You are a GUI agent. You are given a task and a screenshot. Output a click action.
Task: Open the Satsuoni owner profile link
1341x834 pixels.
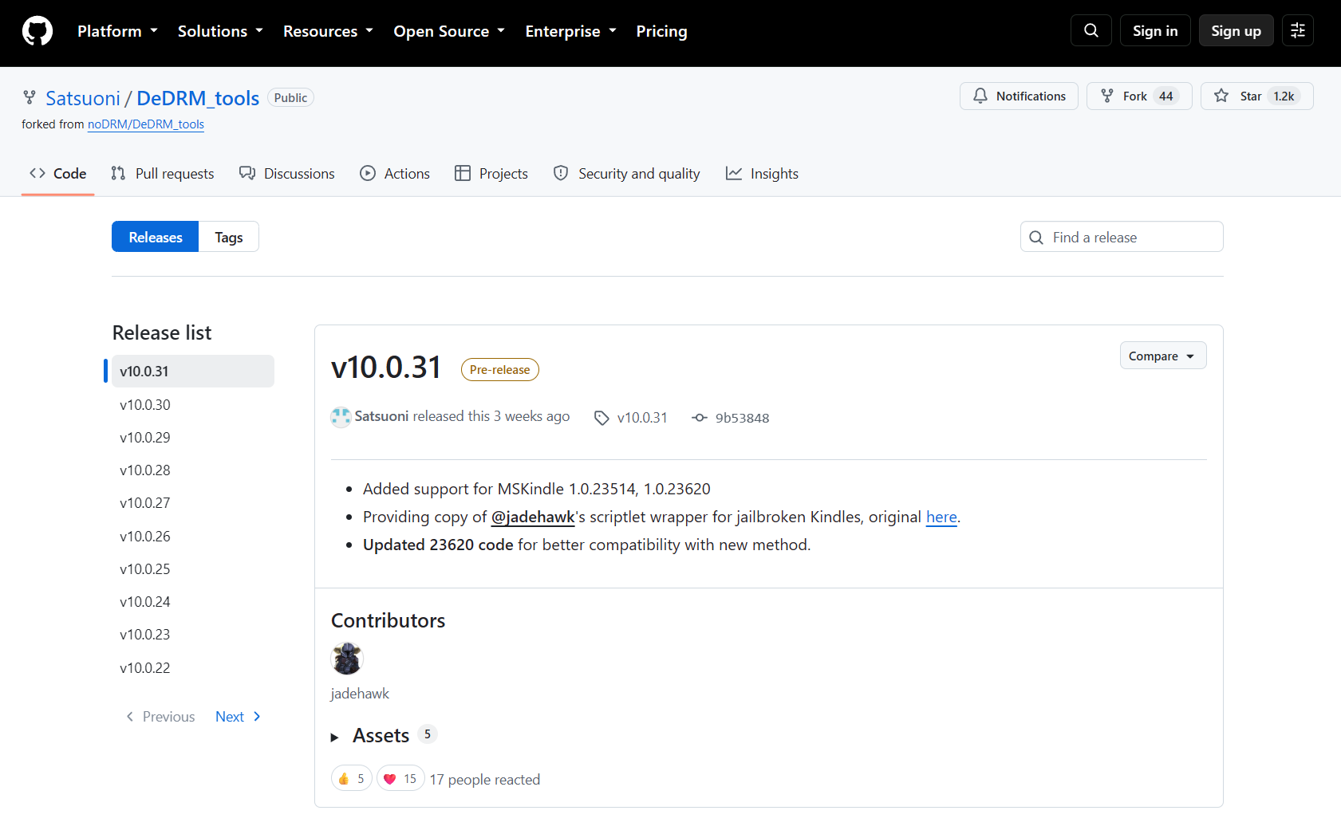[83, 98]
